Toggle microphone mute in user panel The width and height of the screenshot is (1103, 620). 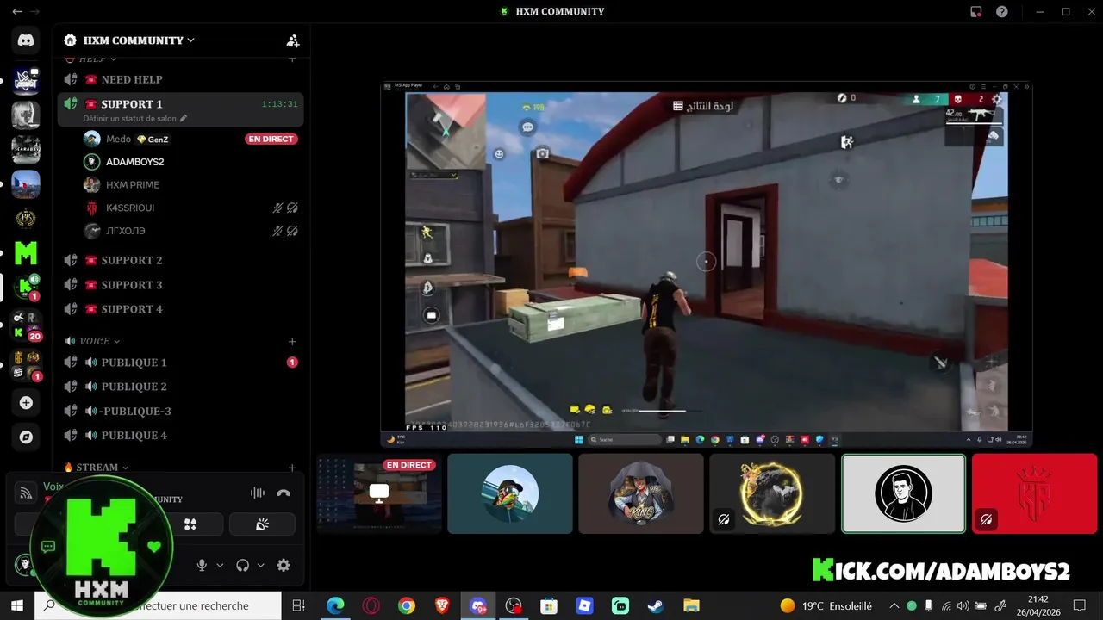202,565
